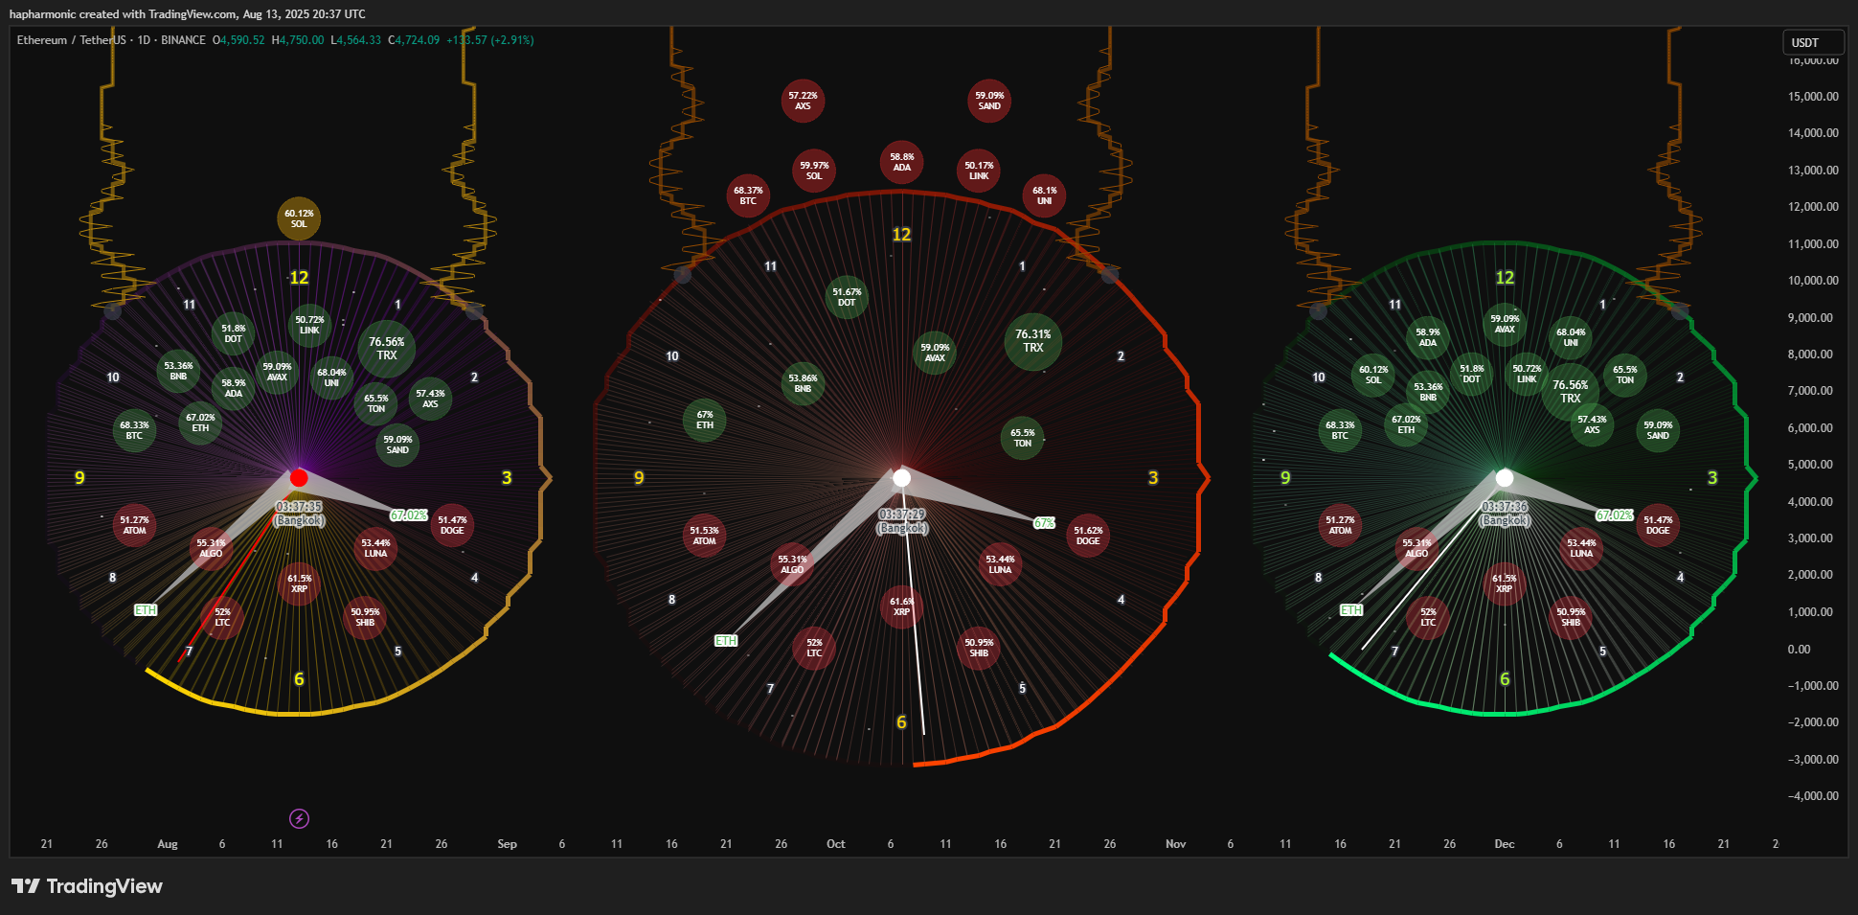Image resolution: width=1858 pixels, height=915 pixels.
Task: Click the Ethereum / TetherUS symbol title
Action: [71, 40]
